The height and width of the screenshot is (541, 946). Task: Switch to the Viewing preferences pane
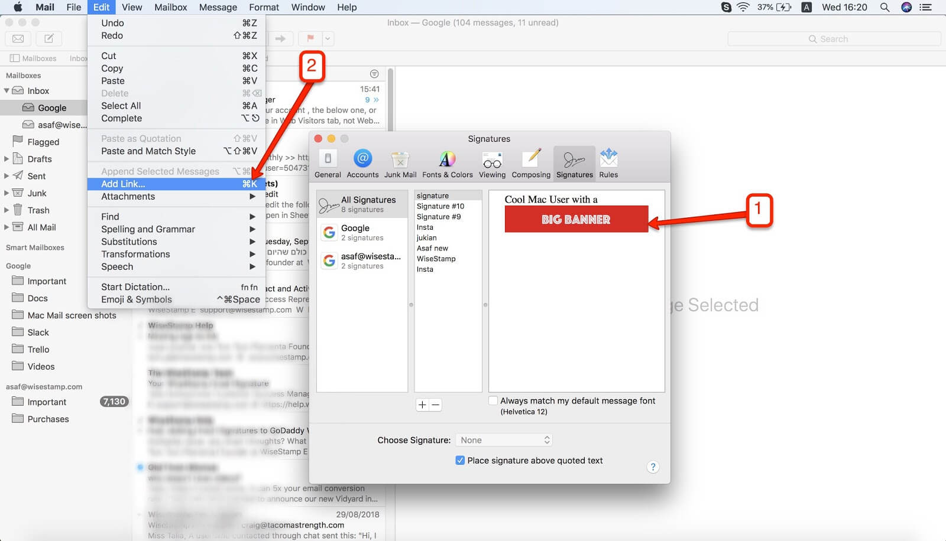(x=492, y=161)
